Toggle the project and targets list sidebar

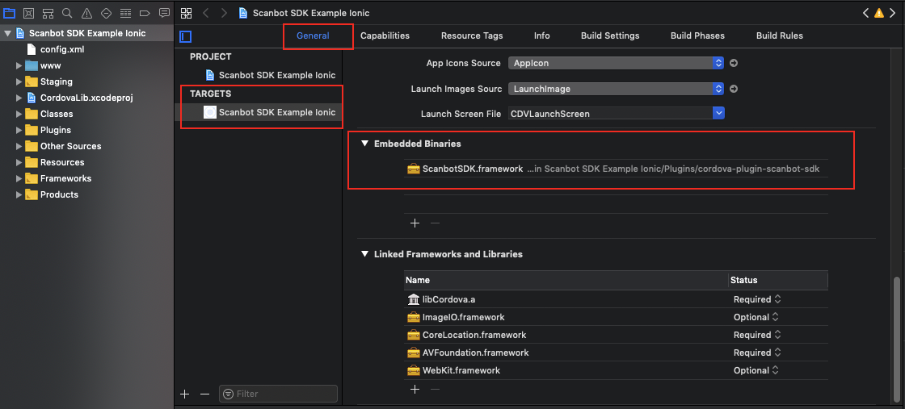pyautogui.click(x=185, y=36)
